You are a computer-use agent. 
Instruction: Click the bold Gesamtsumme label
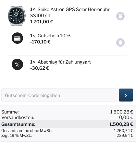click(19, 124)
